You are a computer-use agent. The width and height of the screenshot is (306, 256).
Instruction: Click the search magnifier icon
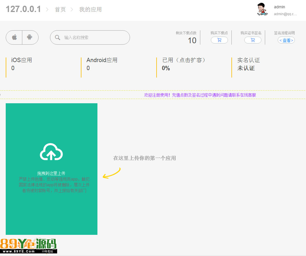tap(57, 38)
